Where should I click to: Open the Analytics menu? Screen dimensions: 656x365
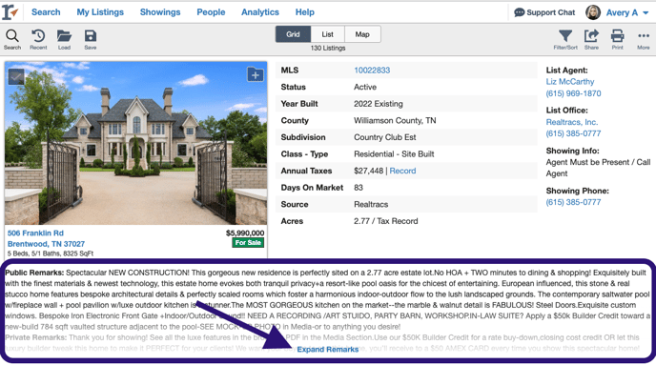coord(259,12)
